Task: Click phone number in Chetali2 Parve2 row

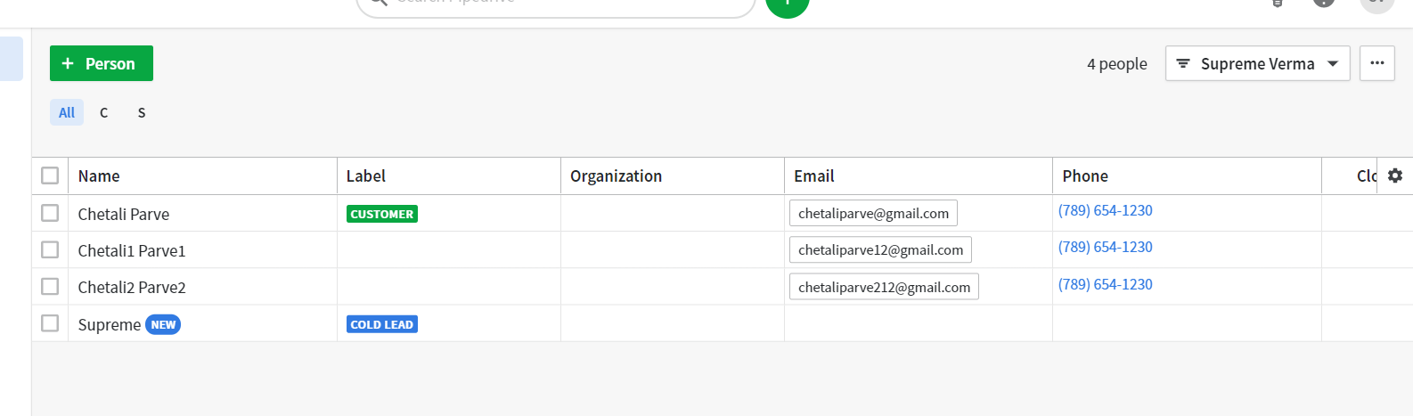Action: (1106, 284)
